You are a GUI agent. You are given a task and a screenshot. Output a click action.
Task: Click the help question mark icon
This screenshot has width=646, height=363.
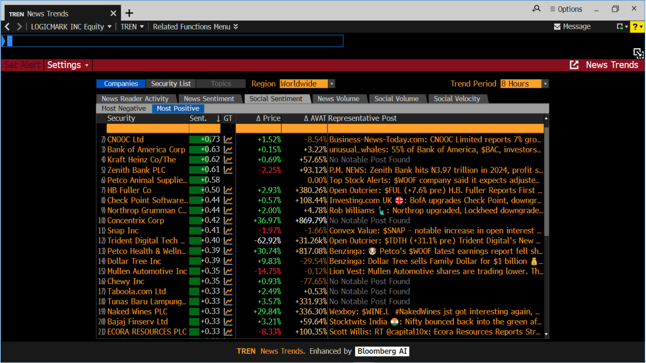click(x=635, y=27)
